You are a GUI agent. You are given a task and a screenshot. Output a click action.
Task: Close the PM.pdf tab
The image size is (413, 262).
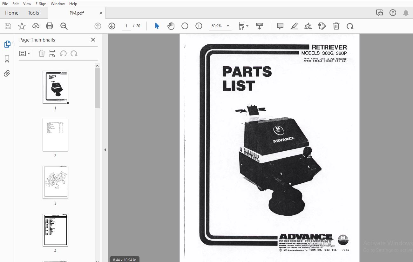click(x=101, y=13)
